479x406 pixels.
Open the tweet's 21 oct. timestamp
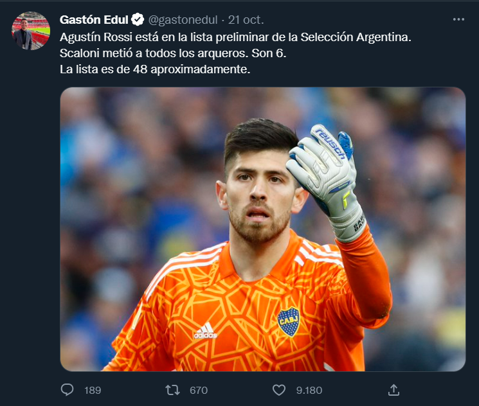246,20
